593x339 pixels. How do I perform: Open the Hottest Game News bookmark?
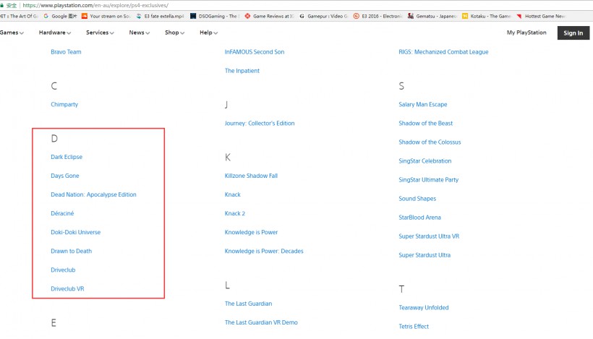pyautogui.click(x=540, y=16)
